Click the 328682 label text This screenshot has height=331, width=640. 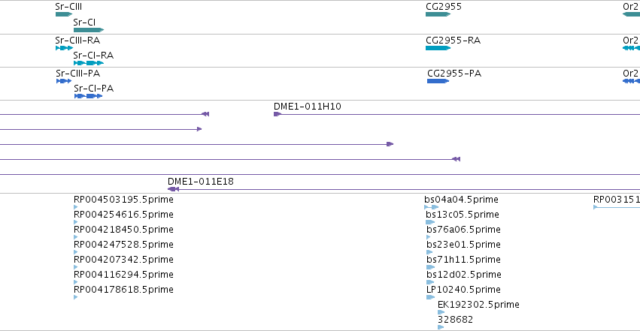456,320
